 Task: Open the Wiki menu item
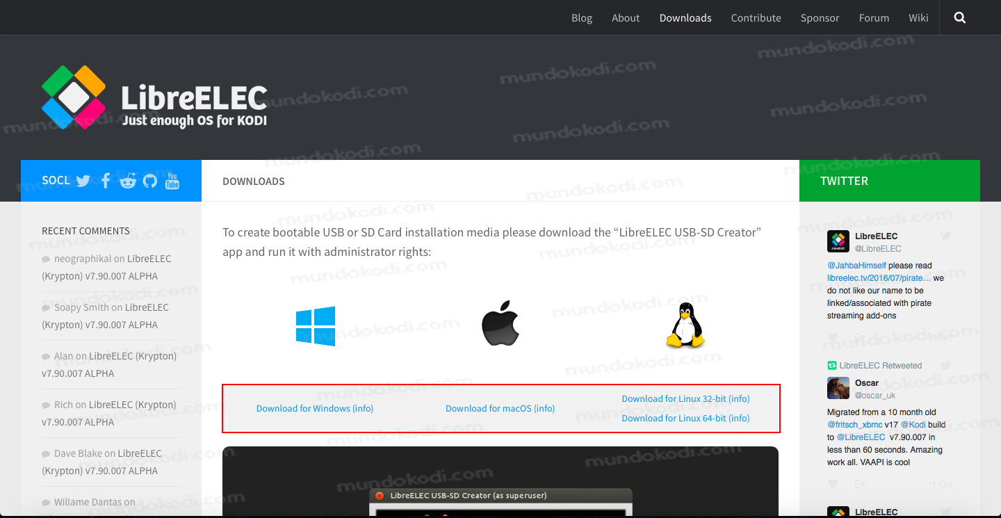pos(918,18)
